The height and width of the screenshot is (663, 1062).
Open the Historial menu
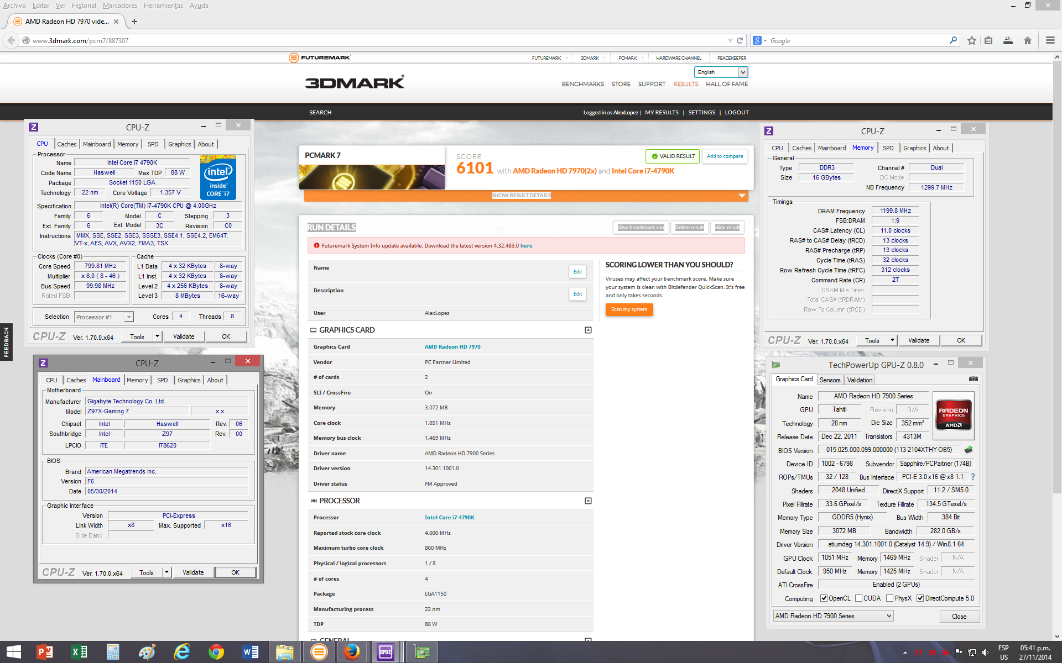pyautogui.click(x=84, y=6)
